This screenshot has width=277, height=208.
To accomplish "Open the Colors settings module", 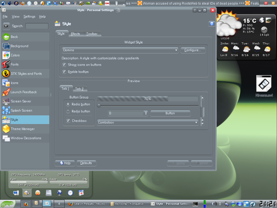I will point(26,55).
